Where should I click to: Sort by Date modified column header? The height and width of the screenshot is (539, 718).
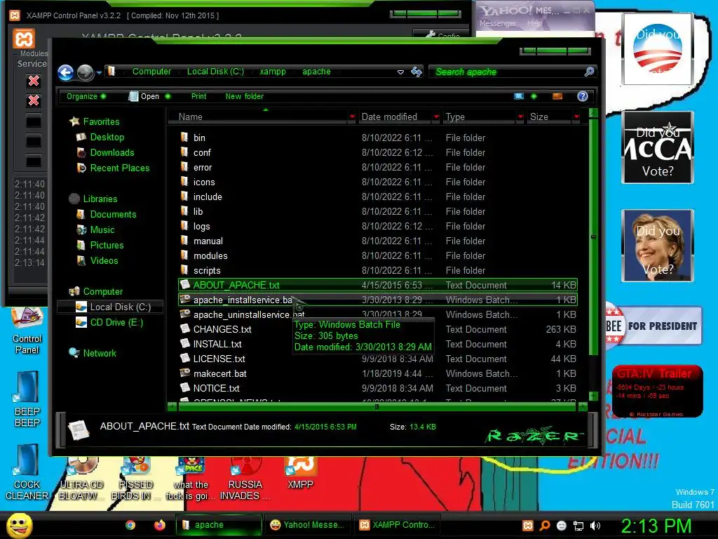tap(395, 117)
